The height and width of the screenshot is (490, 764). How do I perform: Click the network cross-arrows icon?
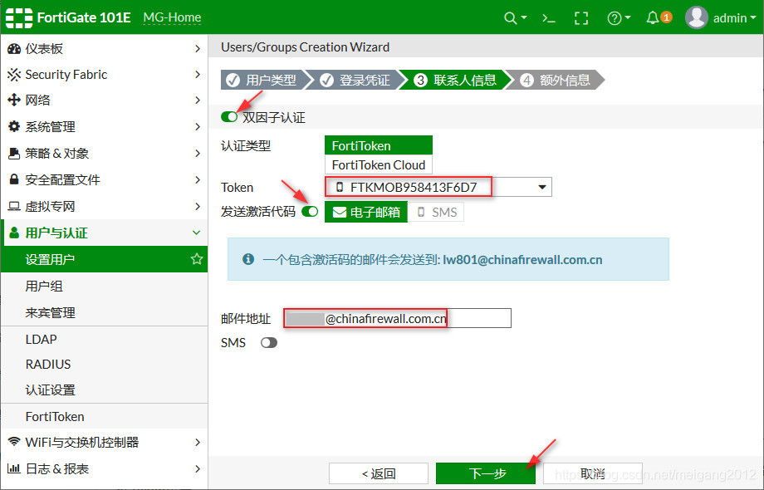[14, 100]
